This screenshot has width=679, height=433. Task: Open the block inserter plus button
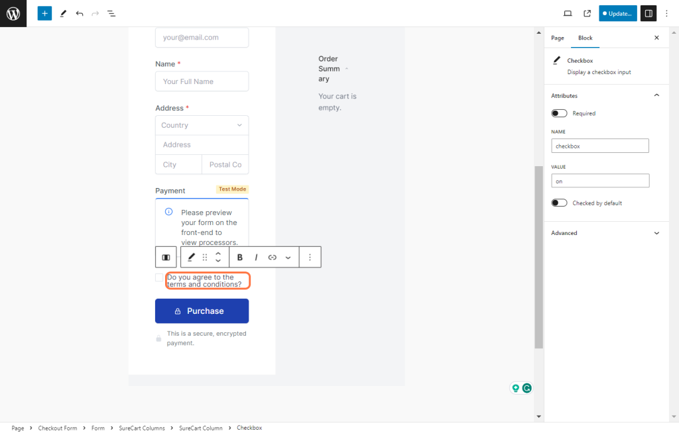coord(44,13)
